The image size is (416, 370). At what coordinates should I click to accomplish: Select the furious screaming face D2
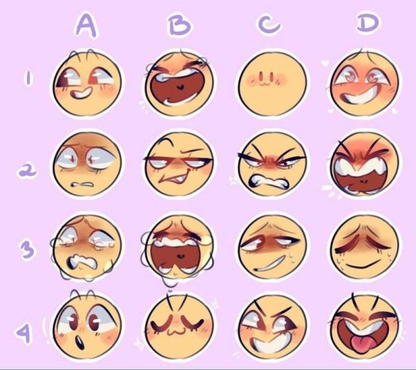point(365,165)
